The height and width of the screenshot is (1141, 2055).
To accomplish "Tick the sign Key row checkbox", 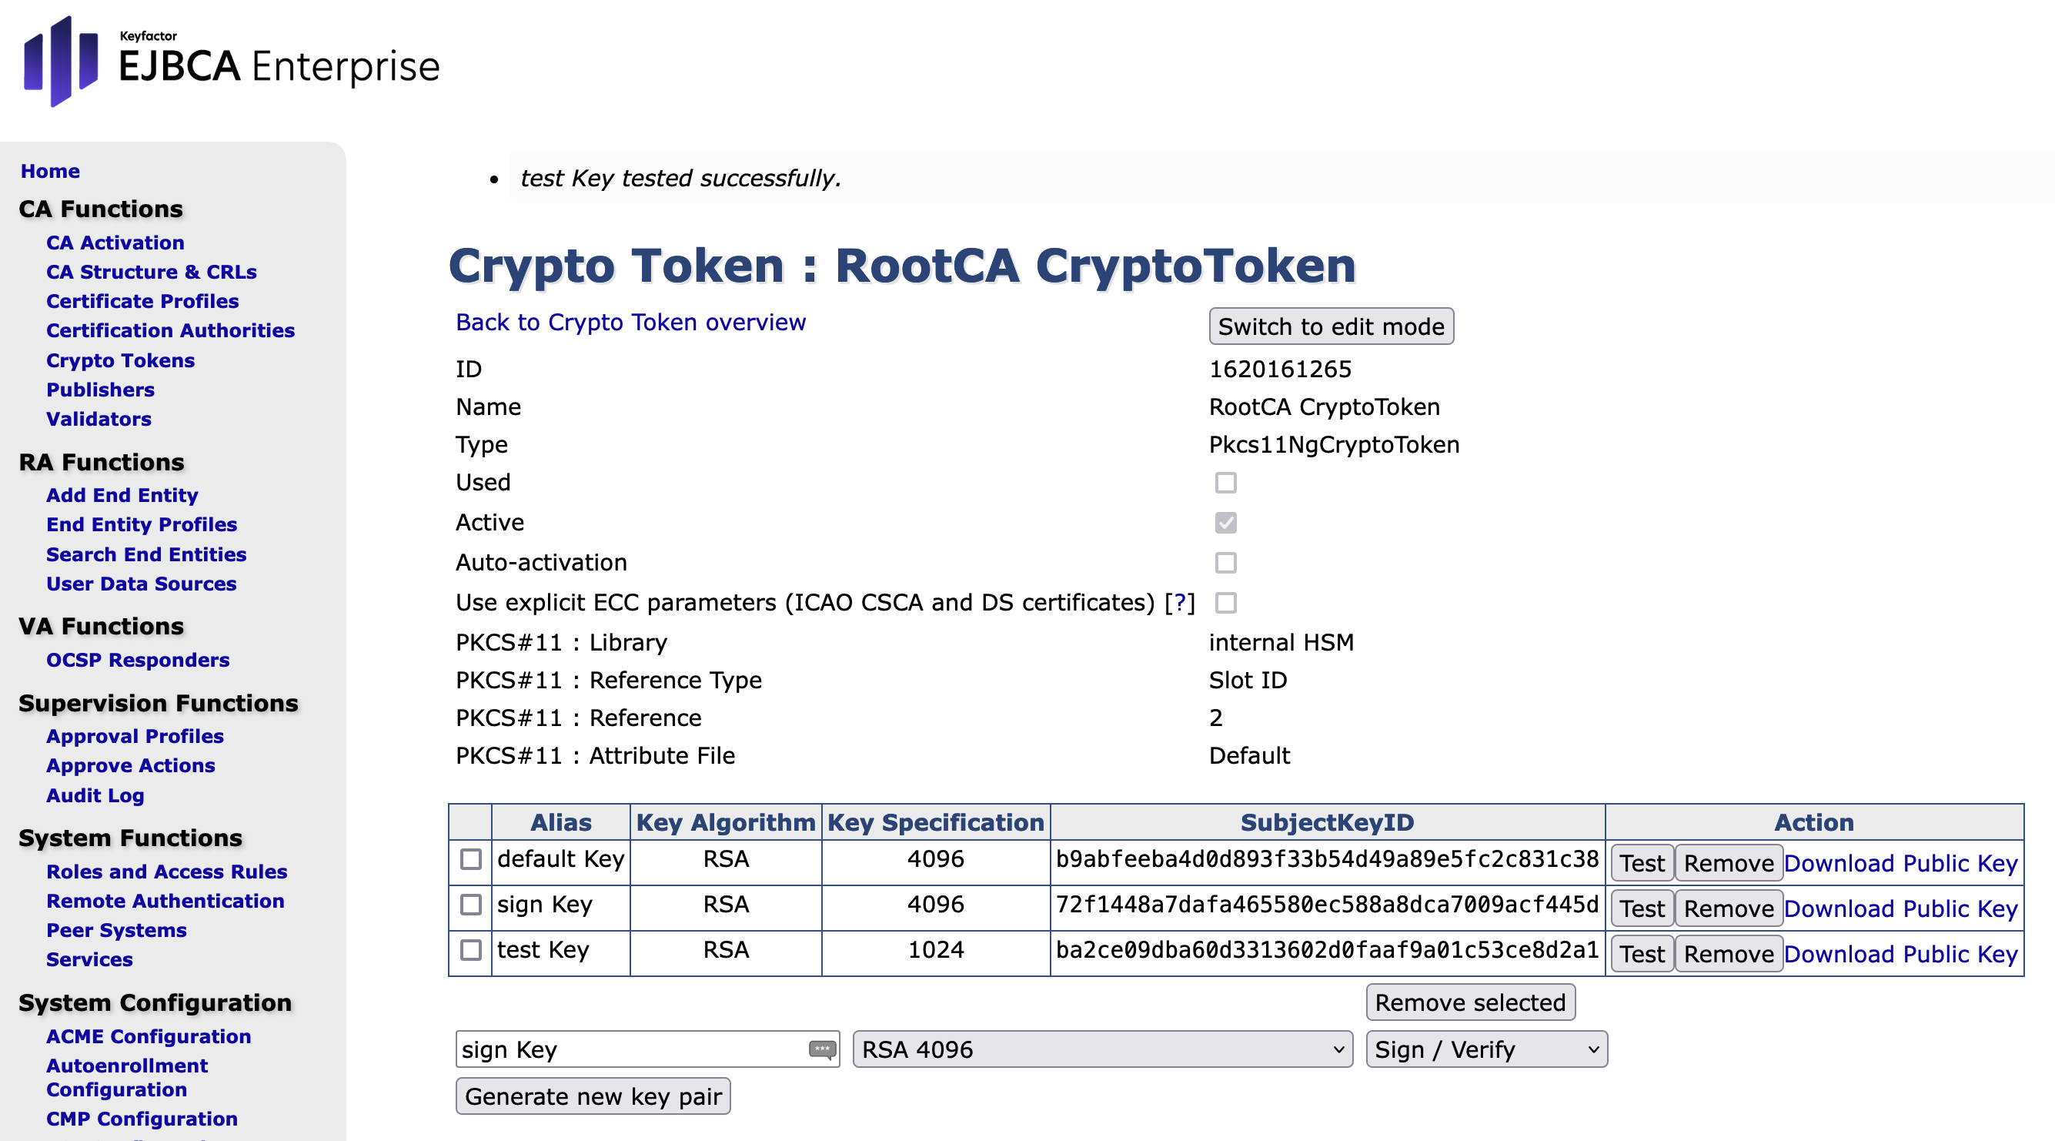I will (x=471, y=905).
